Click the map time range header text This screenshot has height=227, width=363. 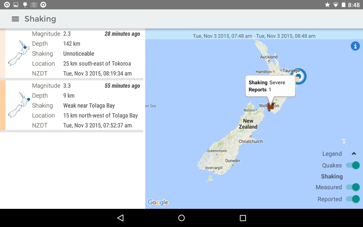[254, 36]
